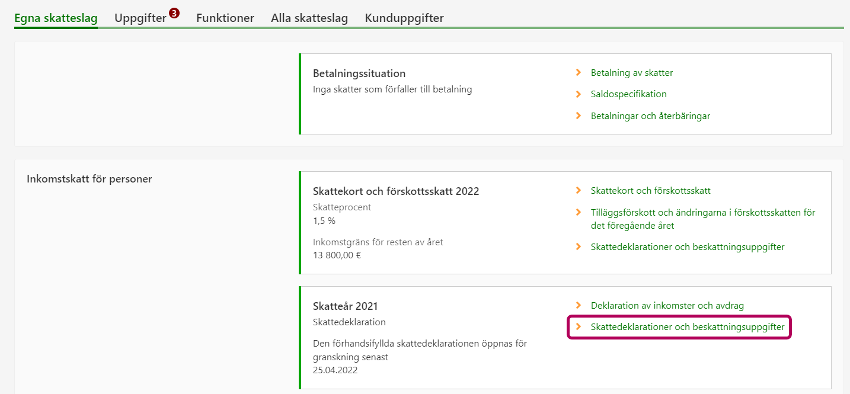
Task: Select the Egna skatteslag tab
Action: [56, 18]
